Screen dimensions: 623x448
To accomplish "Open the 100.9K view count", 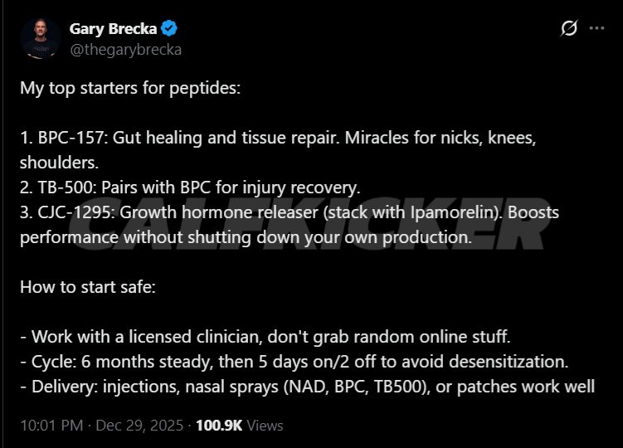I will pos(219,426).
